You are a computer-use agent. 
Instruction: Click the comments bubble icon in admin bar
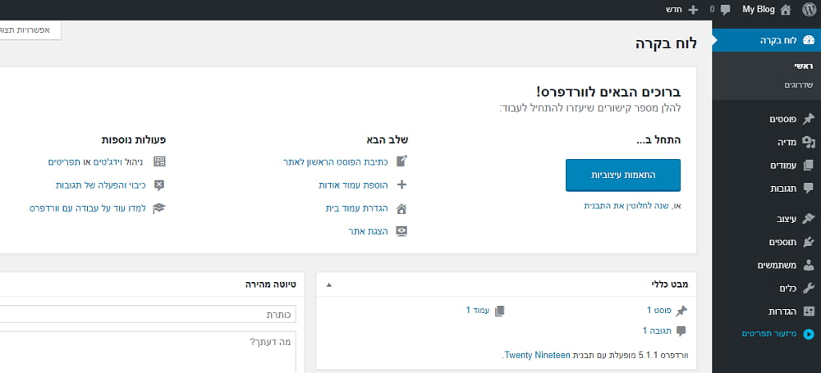tap(725, 9)
